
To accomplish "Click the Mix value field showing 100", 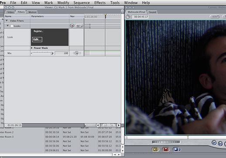I will click(62, 53).
